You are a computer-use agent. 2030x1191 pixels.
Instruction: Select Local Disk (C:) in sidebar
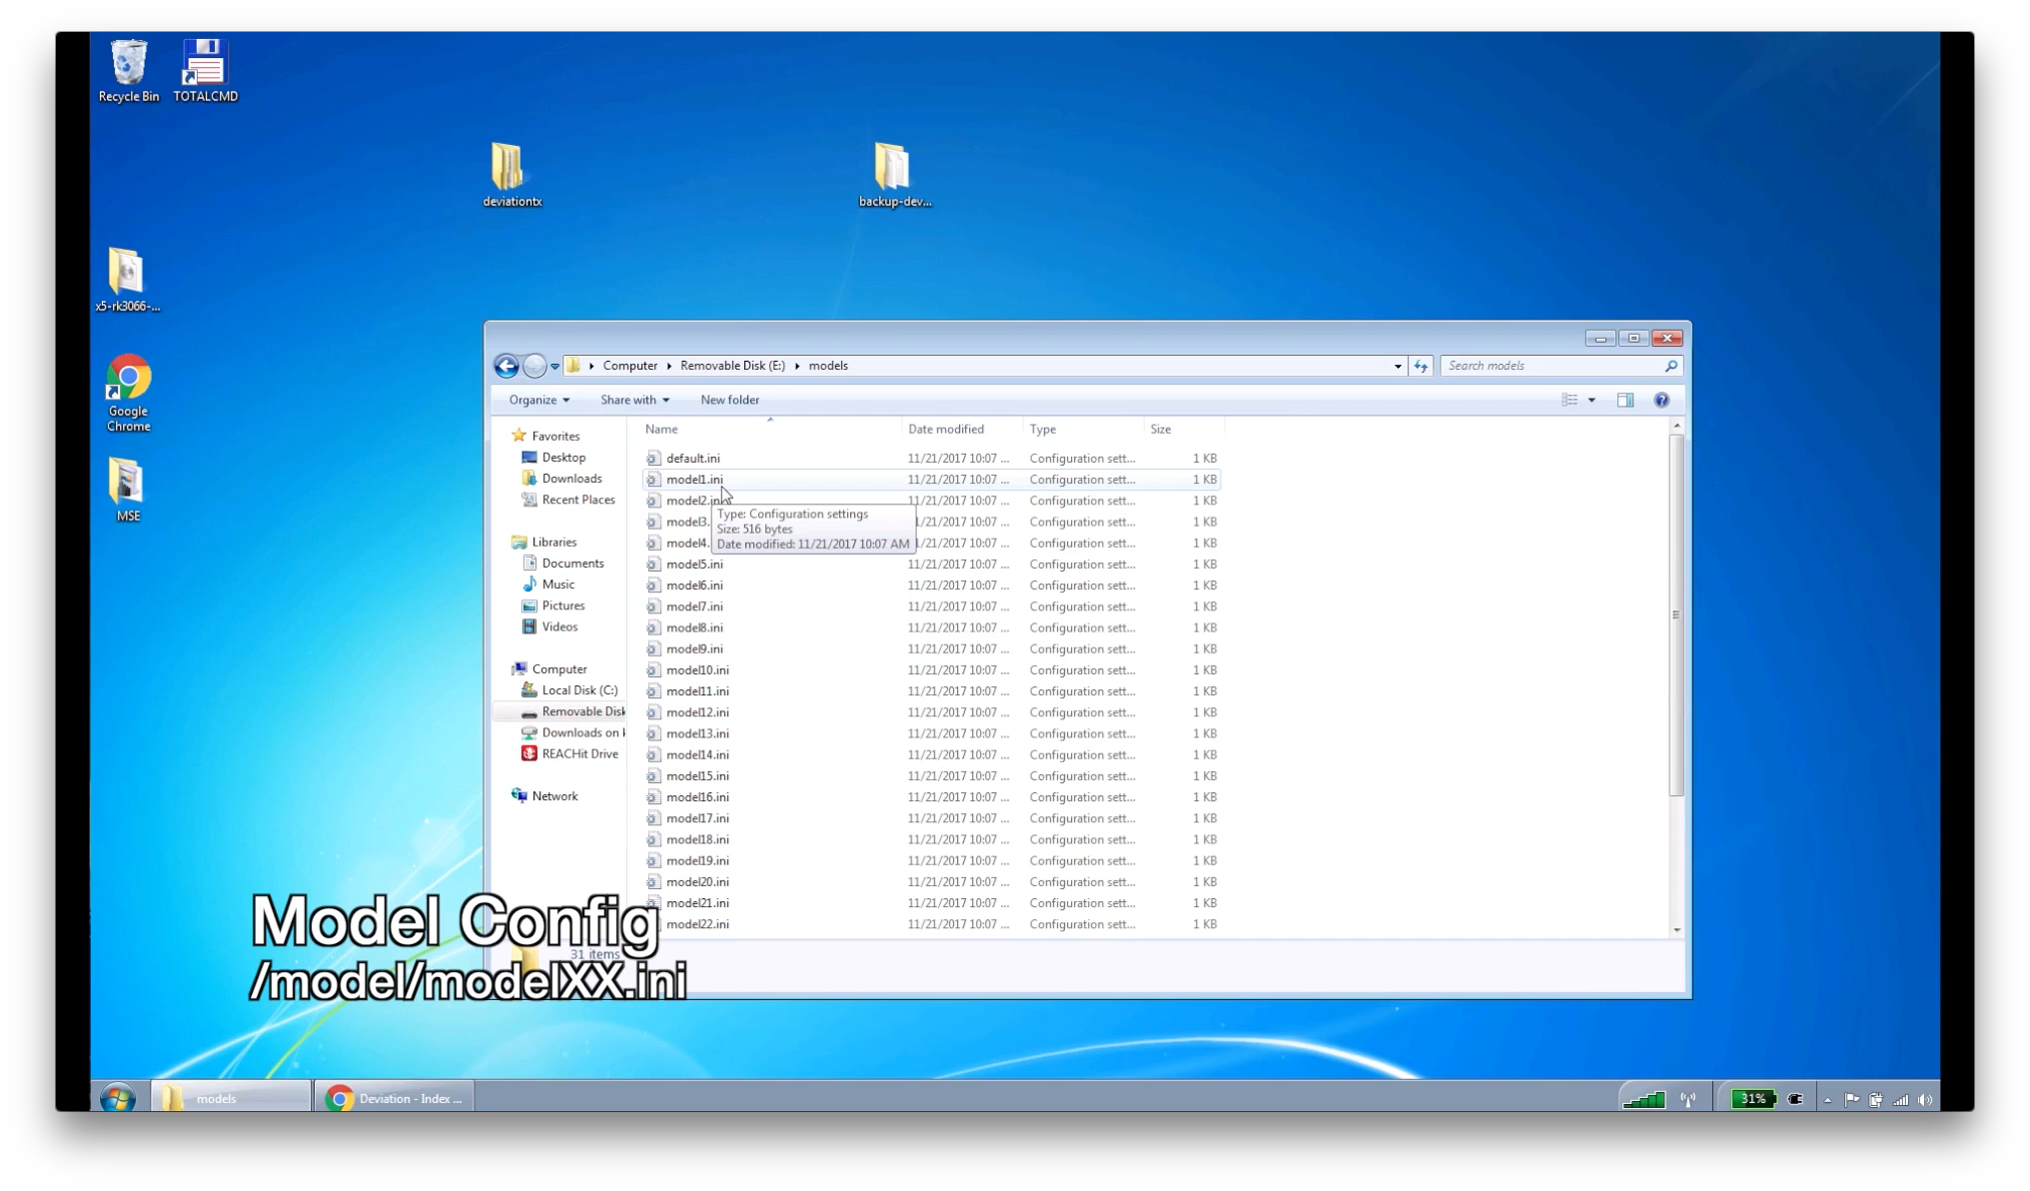tap(579, 690)
